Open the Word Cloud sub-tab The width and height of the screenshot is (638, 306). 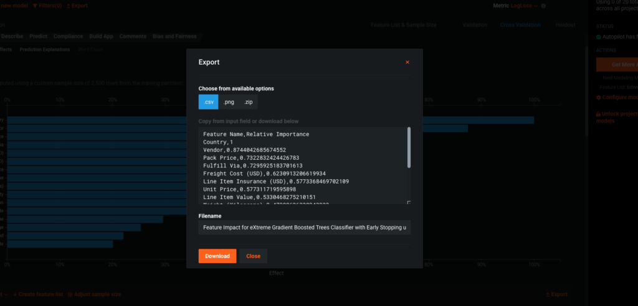pyautogui.click(x=90, y=50)
